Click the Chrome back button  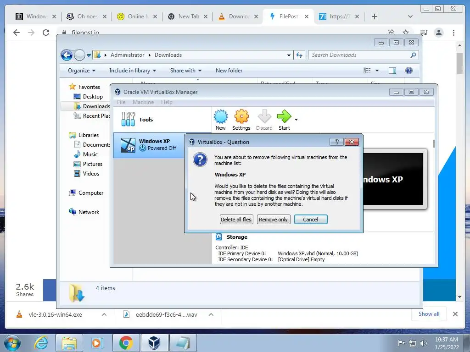(17, 33)
